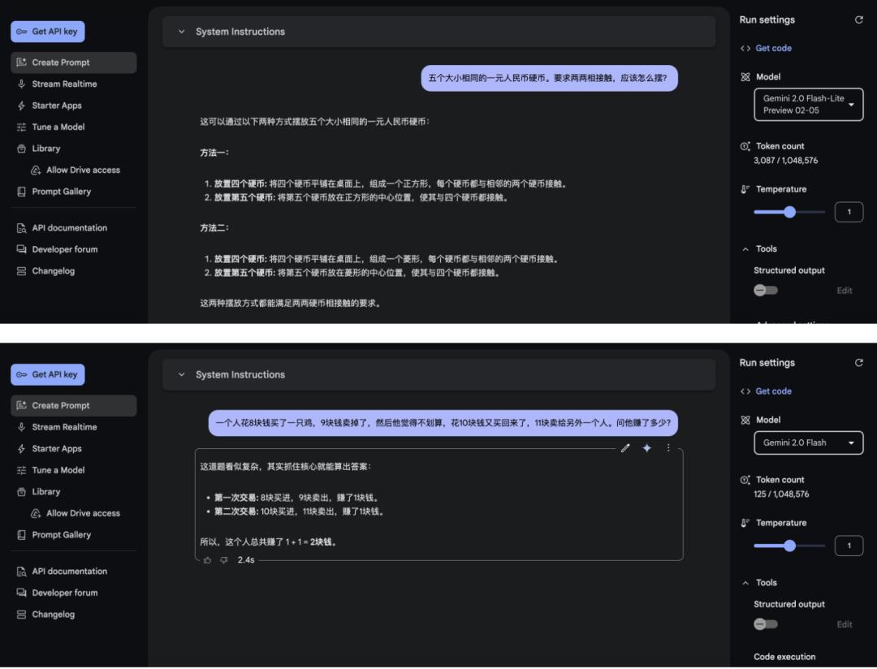Screen dimensions: 877x669
Task: Collapse the System Instructions section
Action: point(182,31)
